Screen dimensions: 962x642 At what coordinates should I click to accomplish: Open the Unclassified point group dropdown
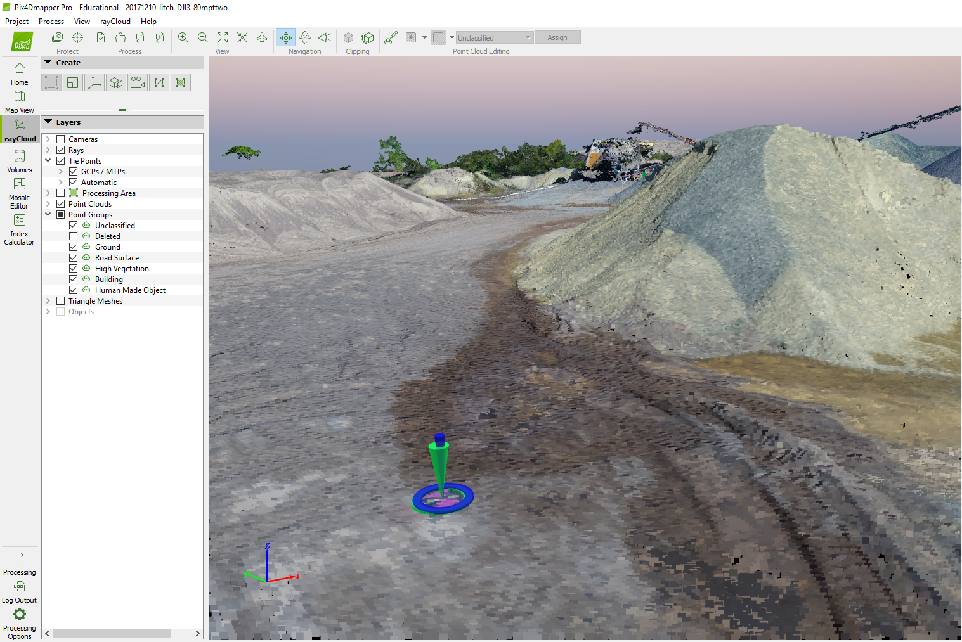85,225
